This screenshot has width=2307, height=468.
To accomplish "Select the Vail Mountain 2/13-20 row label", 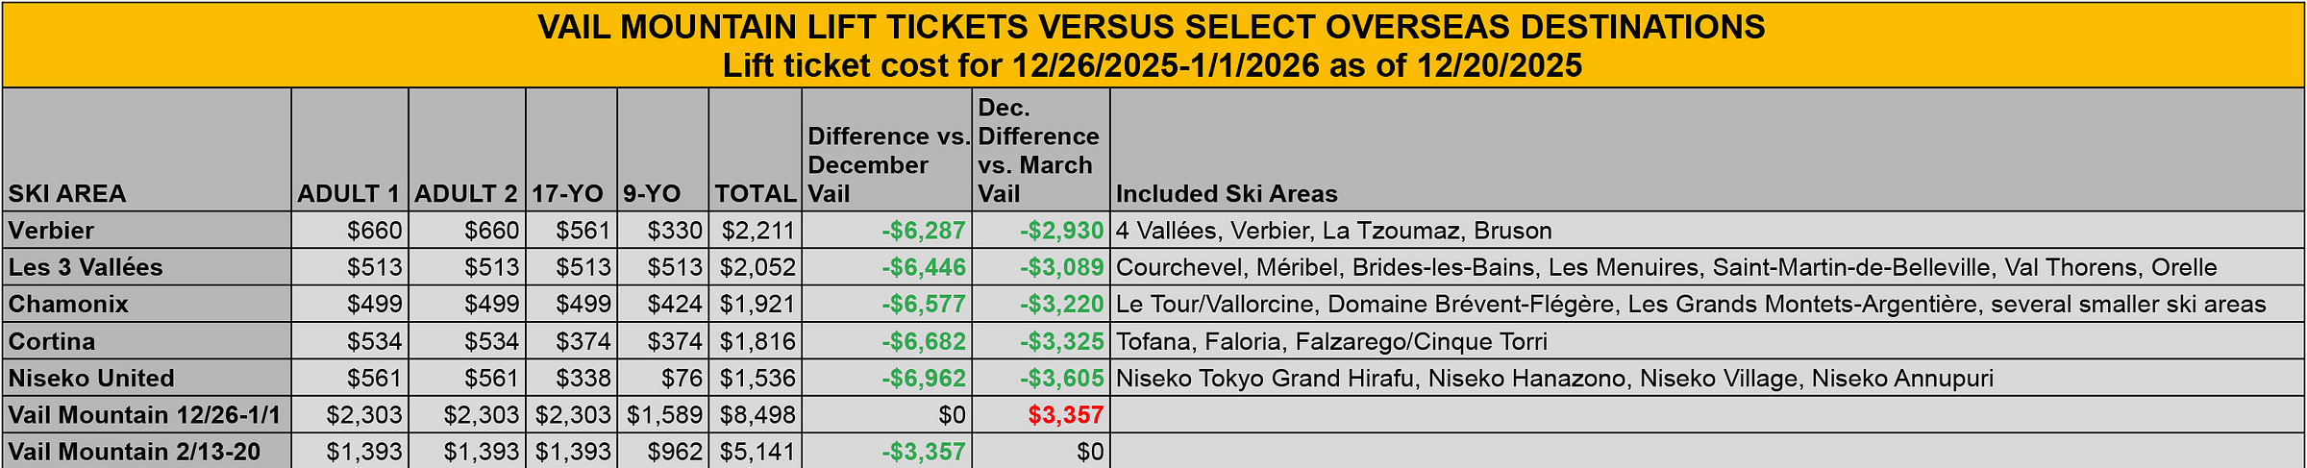I will point(135,452).
